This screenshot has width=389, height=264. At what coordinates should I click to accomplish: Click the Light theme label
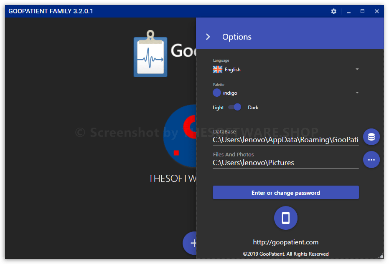tap(218, 108)
